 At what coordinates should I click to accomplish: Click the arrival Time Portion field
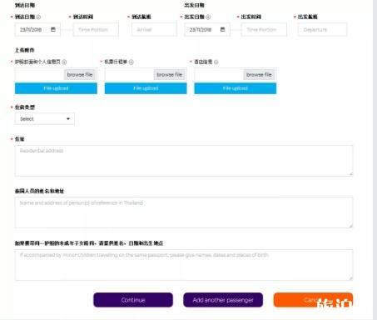(96, 30)
